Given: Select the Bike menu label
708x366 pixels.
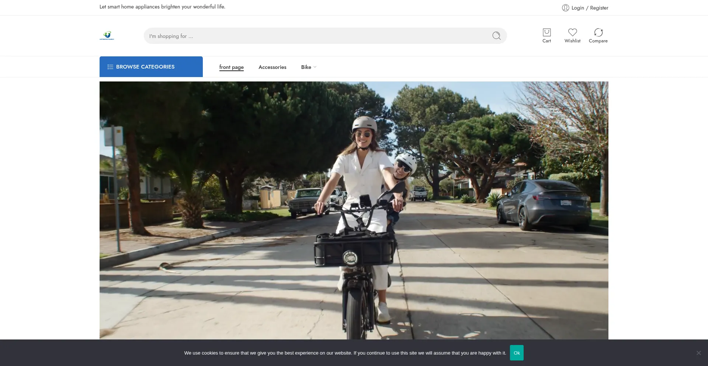Looking at the screenshot, I should tap(306, 67).
